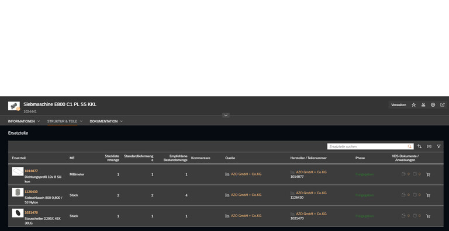
Task: Open the column settings icon beside the sort icon
Action: tap(429, 146)
